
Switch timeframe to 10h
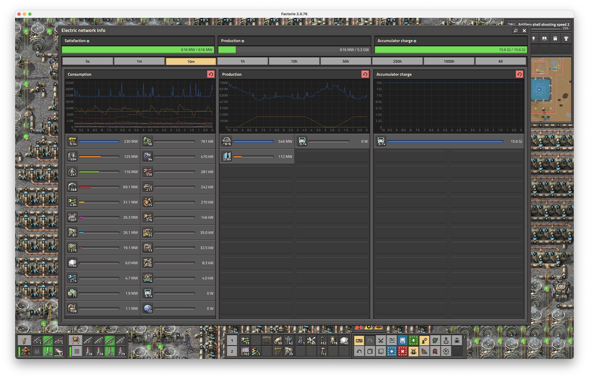point(294,61)
